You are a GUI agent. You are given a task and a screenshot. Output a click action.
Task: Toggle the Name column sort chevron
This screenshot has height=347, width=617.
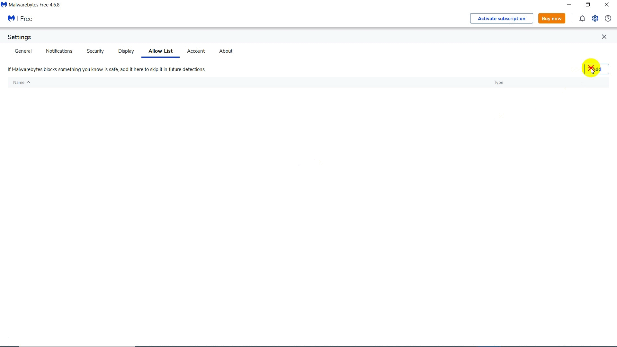point(28,82)
